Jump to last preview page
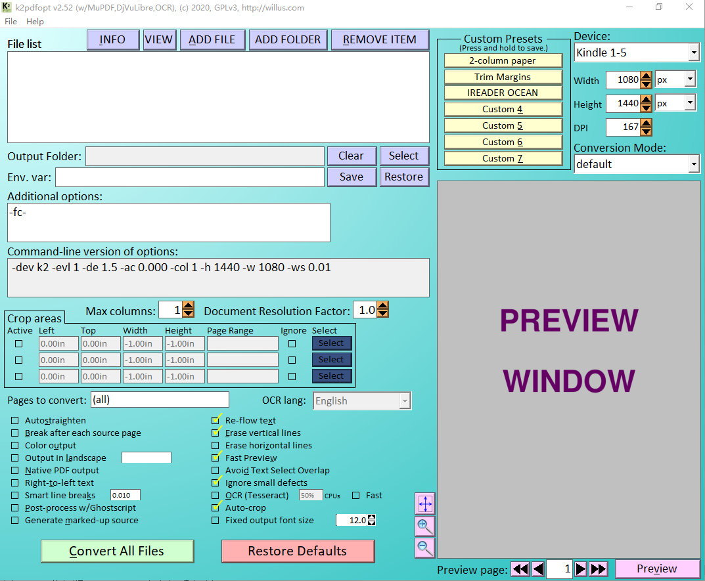The width and height of the screenshot is (705, 581). [599, 569]
